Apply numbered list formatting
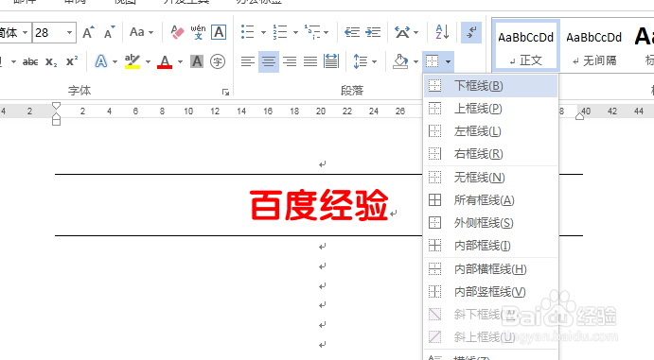 click(280, 32)
